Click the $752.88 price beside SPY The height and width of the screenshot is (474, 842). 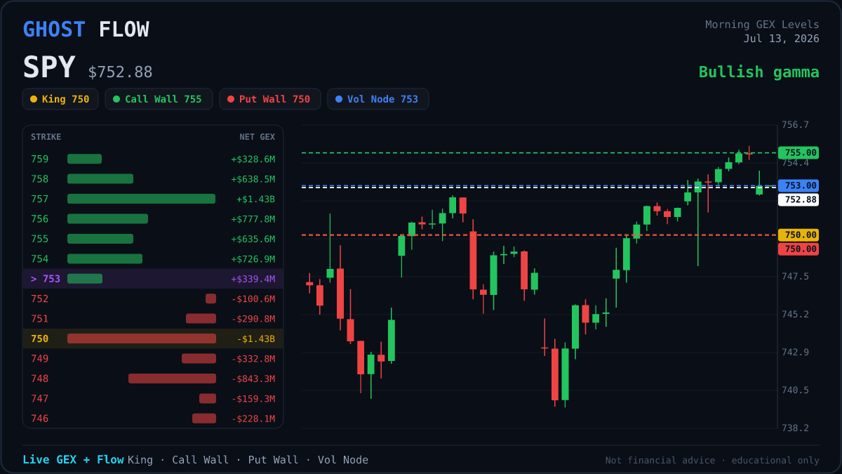[x=120, y=72]
